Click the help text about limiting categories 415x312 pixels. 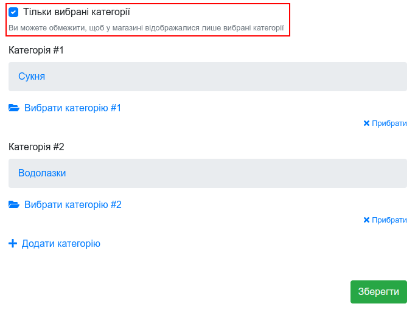pyautogui.click(x=146, y=28)
